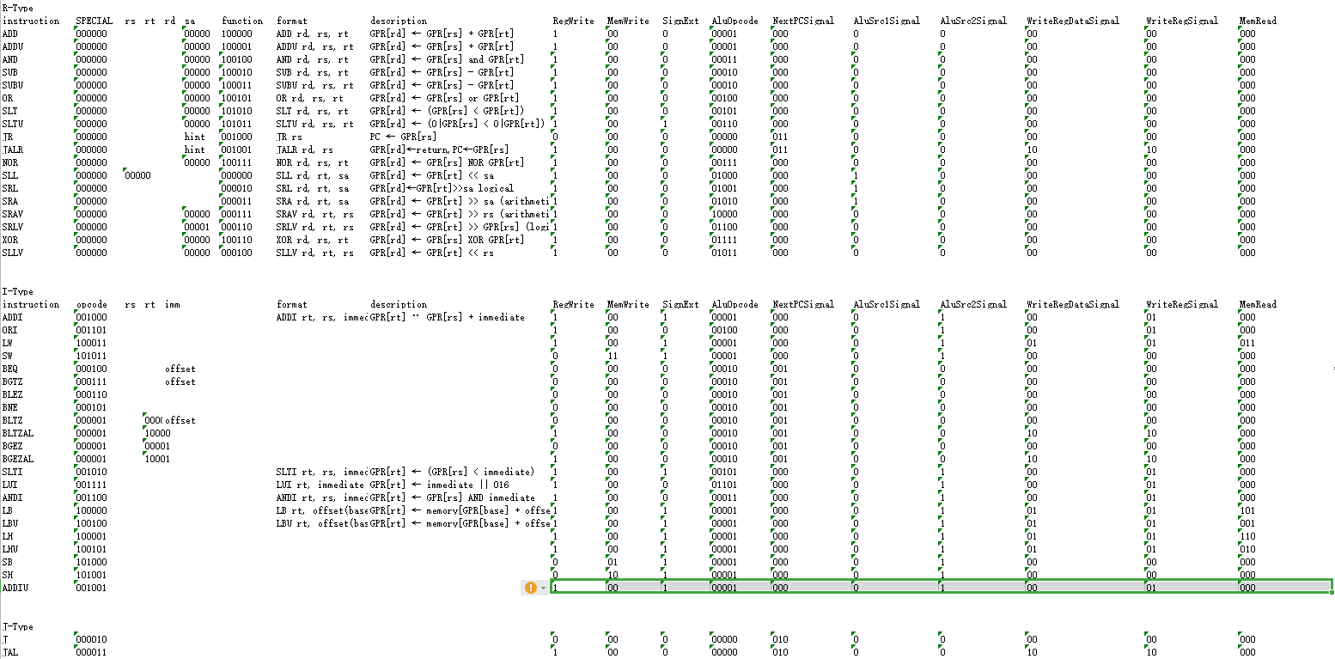Select the hint cell in JR row
This screenshot has height=659, width=1335.
[x=196, y=136]
